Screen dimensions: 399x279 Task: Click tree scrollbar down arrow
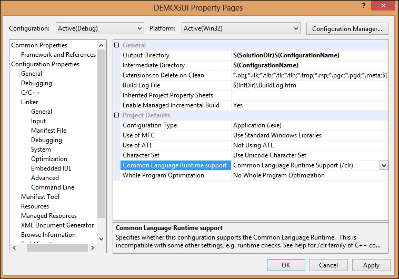click(x=101, y=239)
